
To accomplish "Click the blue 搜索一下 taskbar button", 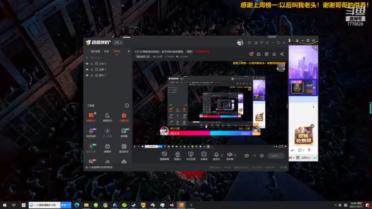I will [66, 205].
